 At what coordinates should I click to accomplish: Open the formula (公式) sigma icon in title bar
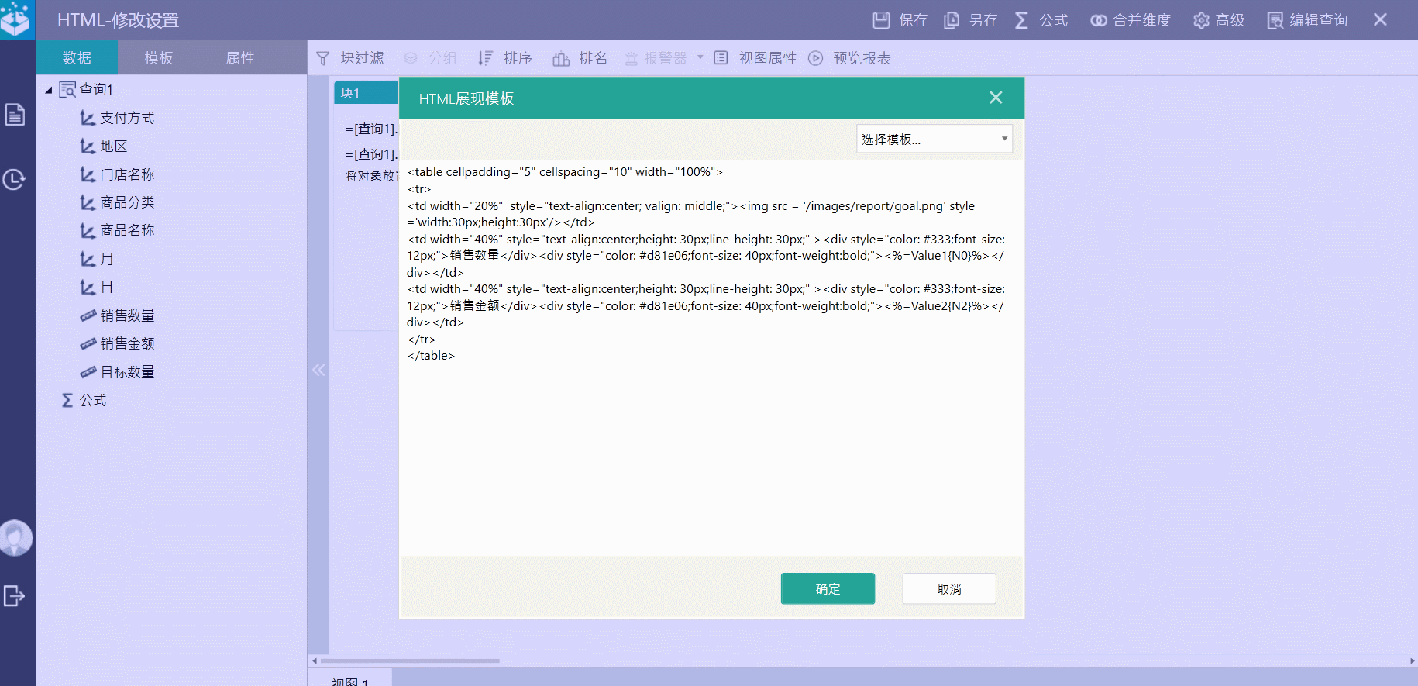pyautogui.click(x=1021, y=20)
